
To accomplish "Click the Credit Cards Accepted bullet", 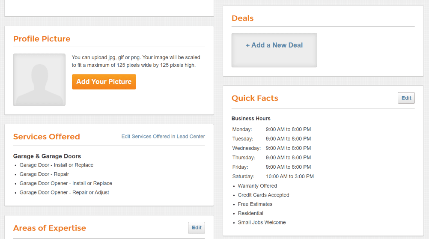I will point(263,195).
